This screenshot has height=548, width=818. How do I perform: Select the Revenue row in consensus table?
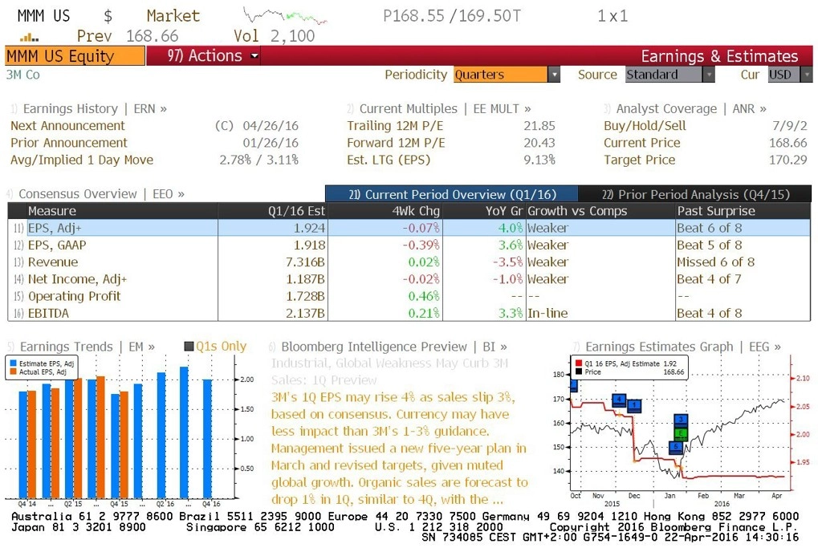click(409, 262)
